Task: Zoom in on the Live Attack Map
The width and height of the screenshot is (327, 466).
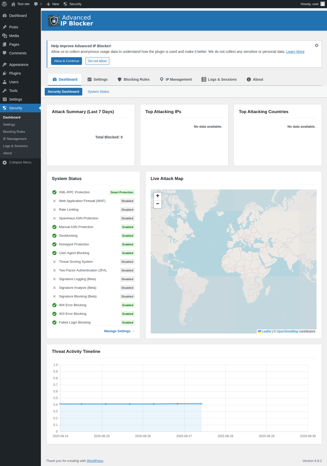Action: (x=158, y=196)
